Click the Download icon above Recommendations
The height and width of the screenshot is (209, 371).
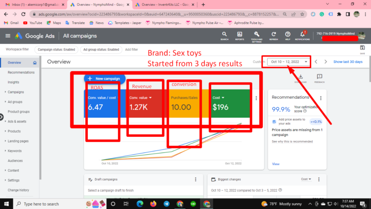pyautogui.click(x=300, y=77)
